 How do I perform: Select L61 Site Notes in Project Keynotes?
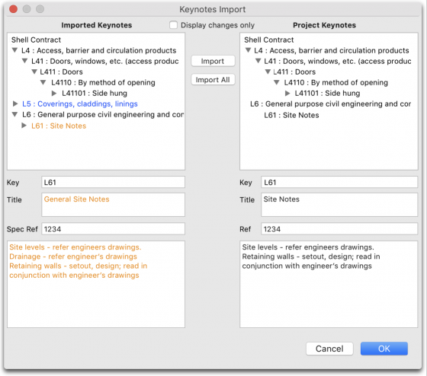[291, 115]
